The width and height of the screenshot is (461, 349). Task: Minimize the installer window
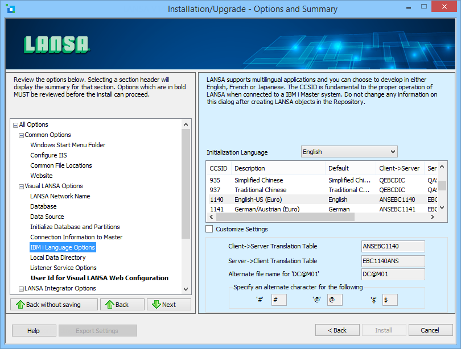tap(409, 7)
